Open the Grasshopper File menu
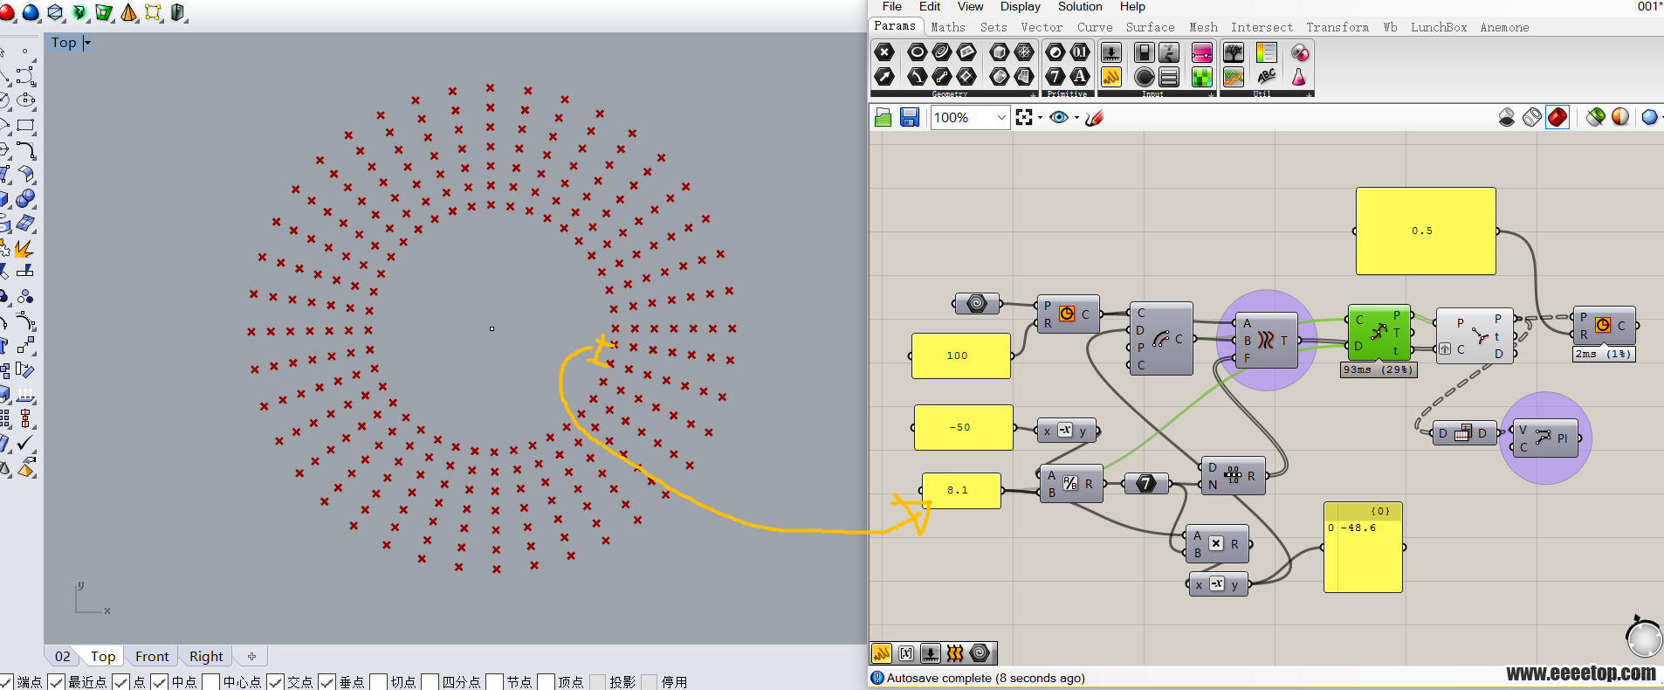Viewport: 1664px width, 690px height. pyautogui.click(x=891, y=6)
